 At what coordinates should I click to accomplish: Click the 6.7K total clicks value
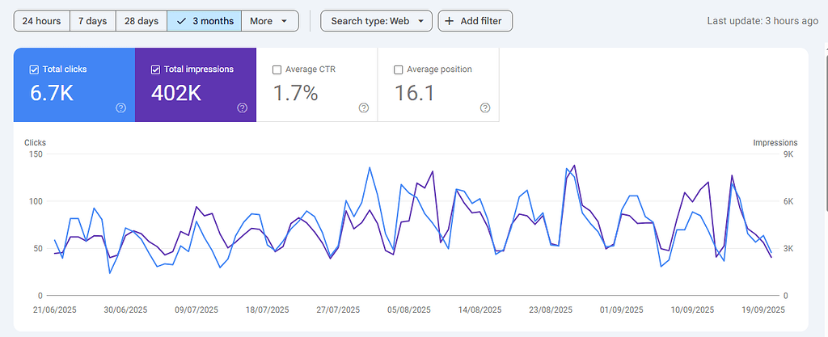52,93
